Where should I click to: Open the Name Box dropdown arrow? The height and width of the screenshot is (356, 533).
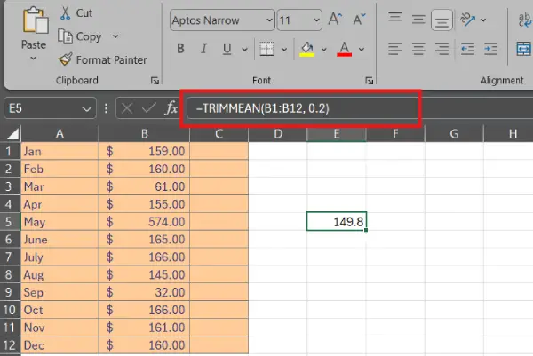(87, 109)
